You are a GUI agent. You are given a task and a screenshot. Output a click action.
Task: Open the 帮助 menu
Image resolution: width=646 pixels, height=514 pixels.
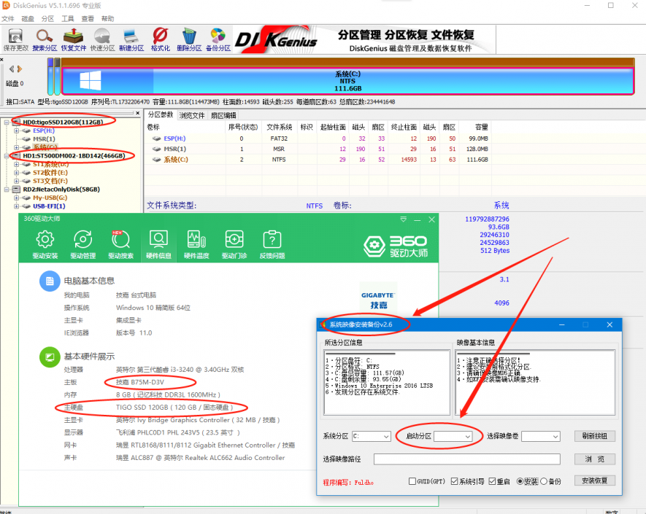[x=107, y=18]
